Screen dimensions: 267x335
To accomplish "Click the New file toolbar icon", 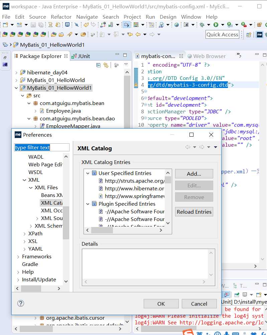I will [6, 25].
